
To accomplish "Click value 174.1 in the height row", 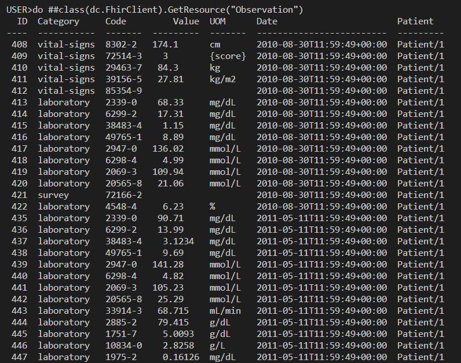I will pyautogui.click(x=165, y=45).
